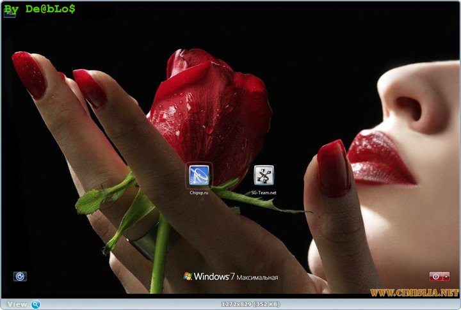The image size is (461, 310).
Task: Switch the RU keyboard language indicator
Action: (9, 13)
